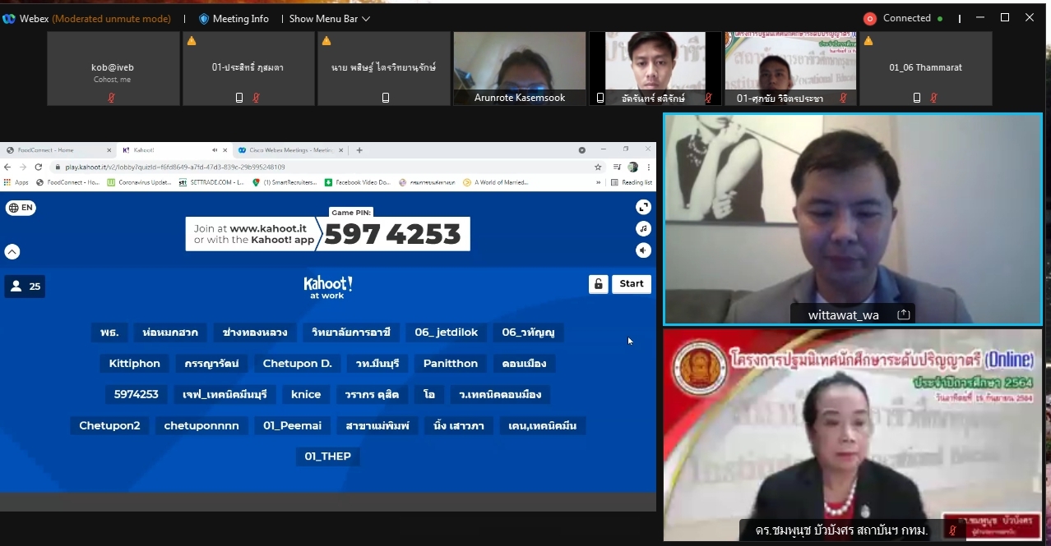This screenshot has width=1051, height=546.
Task: Open Meeting Info in Webex
Action: [234, 18]
